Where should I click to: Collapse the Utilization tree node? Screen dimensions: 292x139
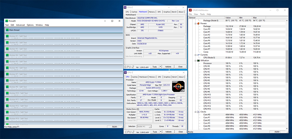point(196,60)
